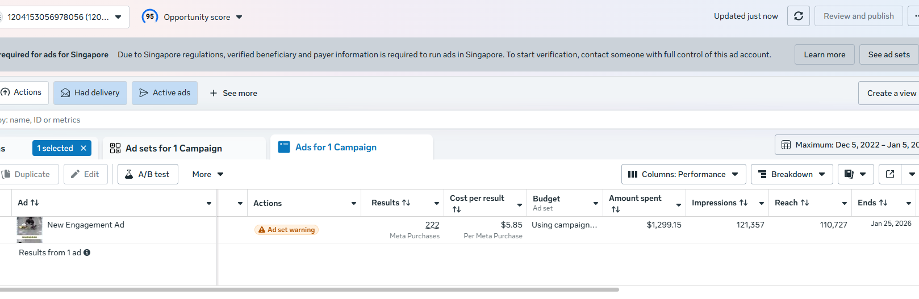The image size is (919, 299).
Task: Click the Learn more button
Action: tap(824, 54)
